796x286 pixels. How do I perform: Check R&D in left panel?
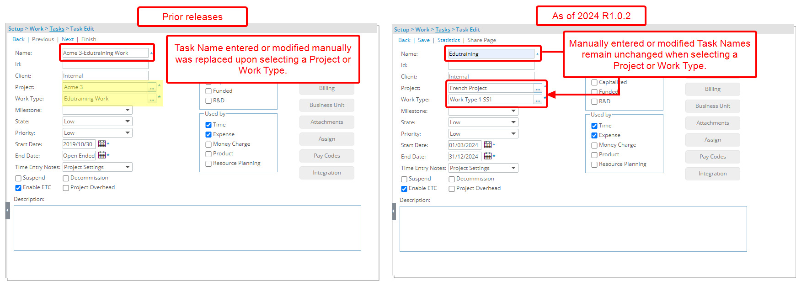[x=208, y=101]
